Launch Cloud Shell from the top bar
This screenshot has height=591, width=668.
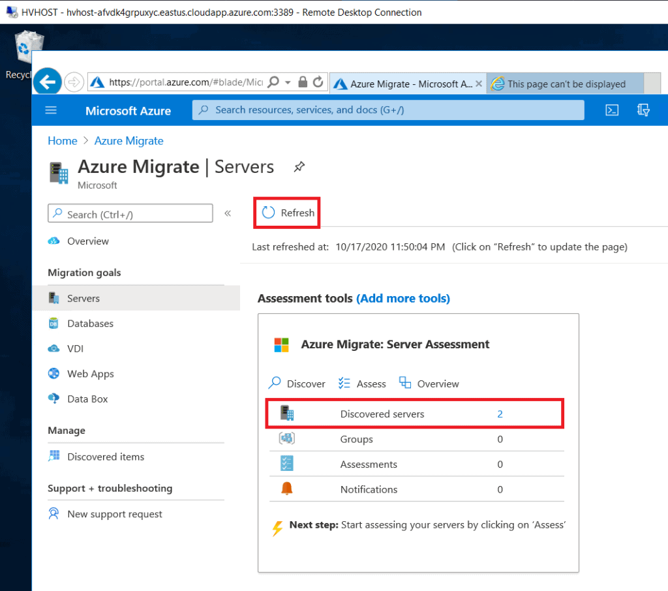coord(612,110)
